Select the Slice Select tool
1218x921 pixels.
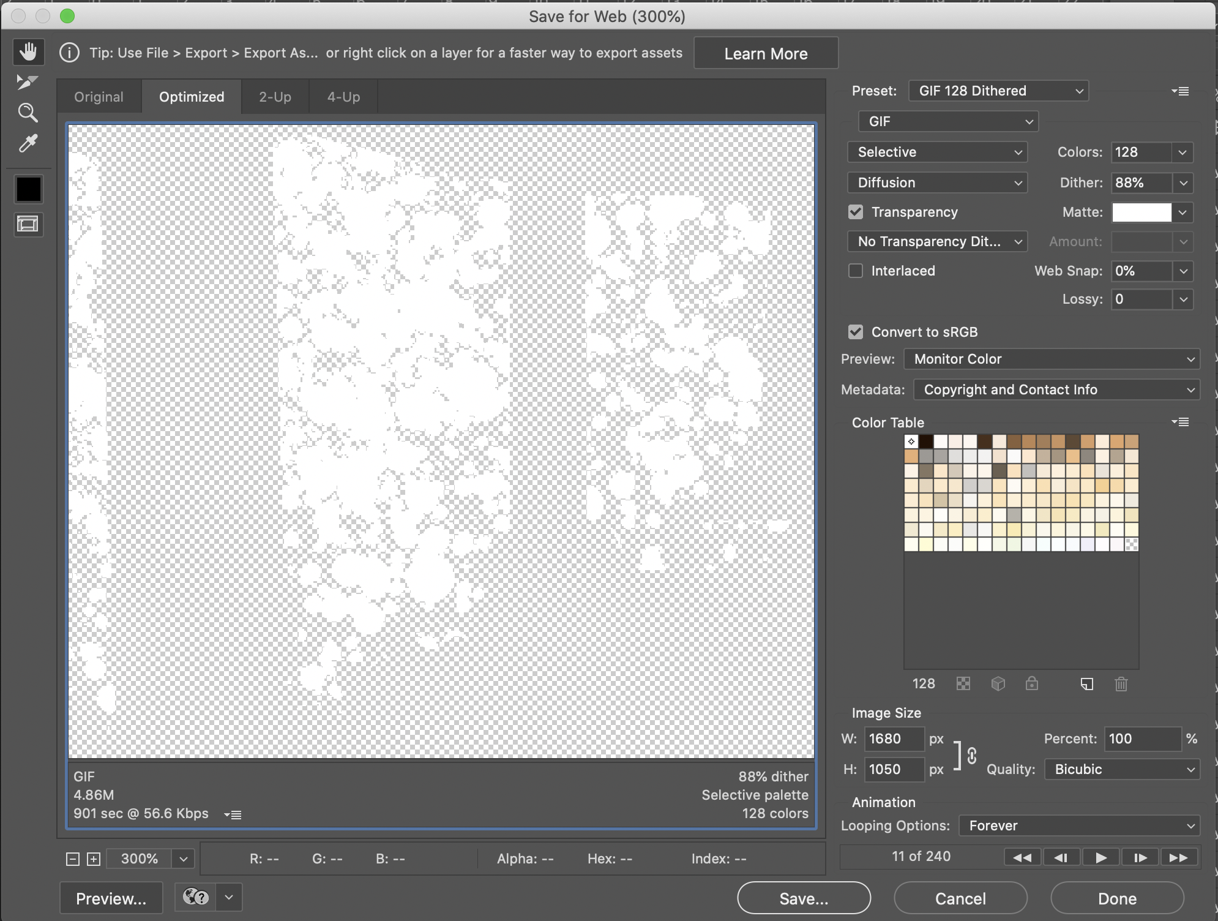tap(28, 81)
